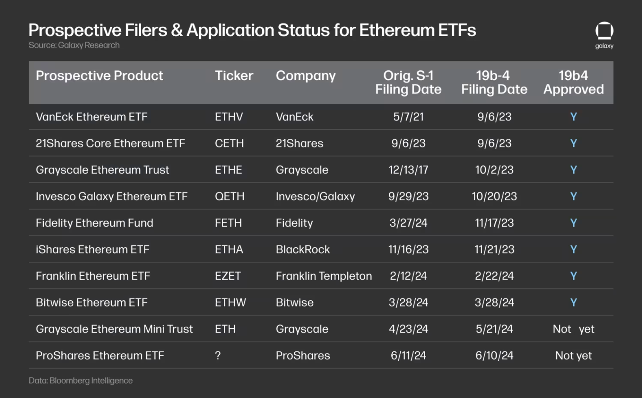Click the Fidelity Ethereum Fund entry
This screenshot has width=642, height=398.
coord(94,223)
